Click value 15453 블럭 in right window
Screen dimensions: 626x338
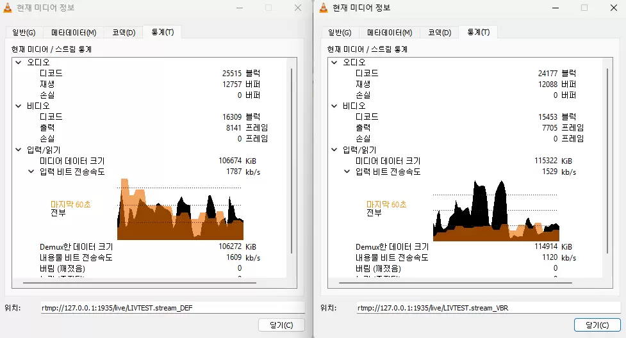pos(557,117)
